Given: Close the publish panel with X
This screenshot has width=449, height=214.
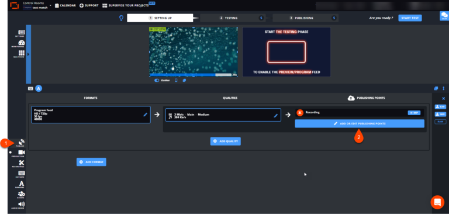Looking at the screenshot, I should pyautogui.click(x=444, y=99).
